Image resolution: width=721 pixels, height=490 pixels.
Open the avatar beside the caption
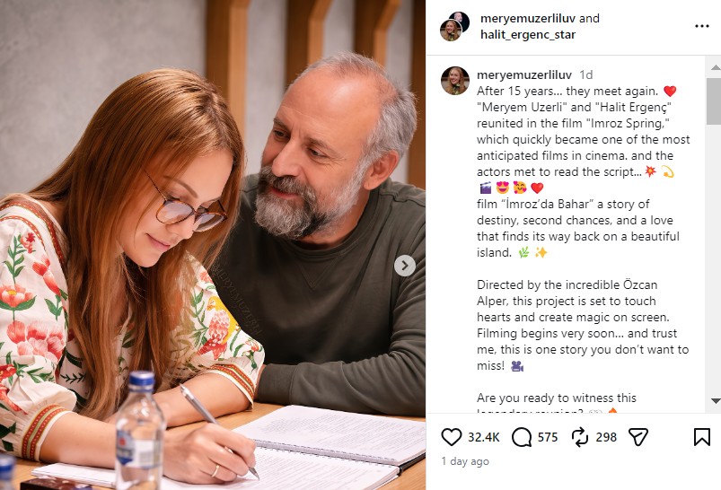454,81
